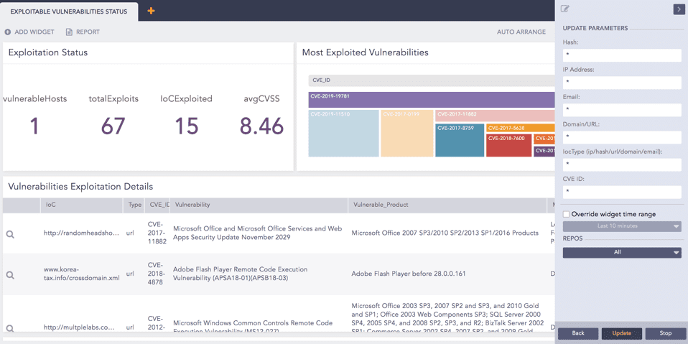The width and height of the screenshot is (688, 344).
Task: Select the CVE-2017-0199 peach block
Action: (407, 134)
